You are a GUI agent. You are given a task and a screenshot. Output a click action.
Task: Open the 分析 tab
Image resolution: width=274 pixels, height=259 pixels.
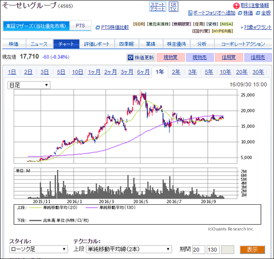202,44
